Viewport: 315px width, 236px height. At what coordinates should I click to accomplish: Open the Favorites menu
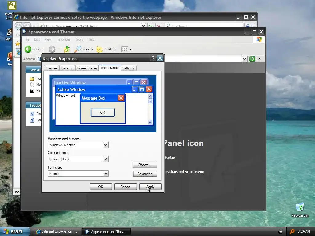pos(63,39)
